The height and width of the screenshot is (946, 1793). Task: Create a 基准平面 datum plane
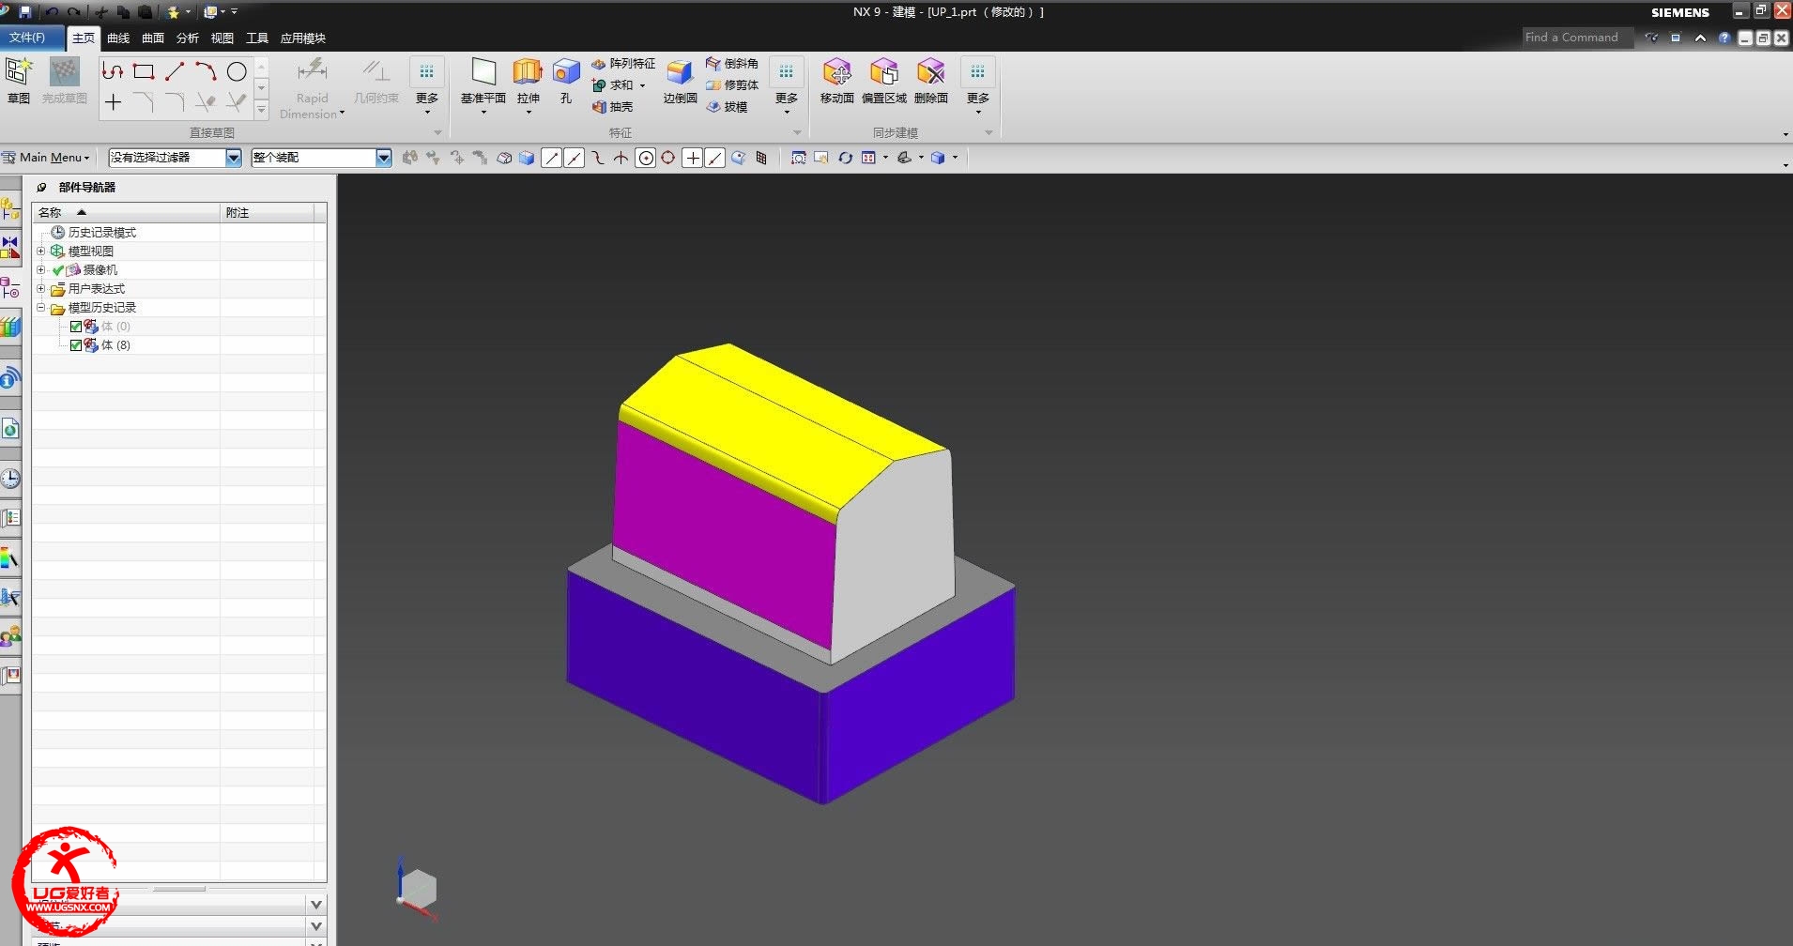click(x=483, y=82)
